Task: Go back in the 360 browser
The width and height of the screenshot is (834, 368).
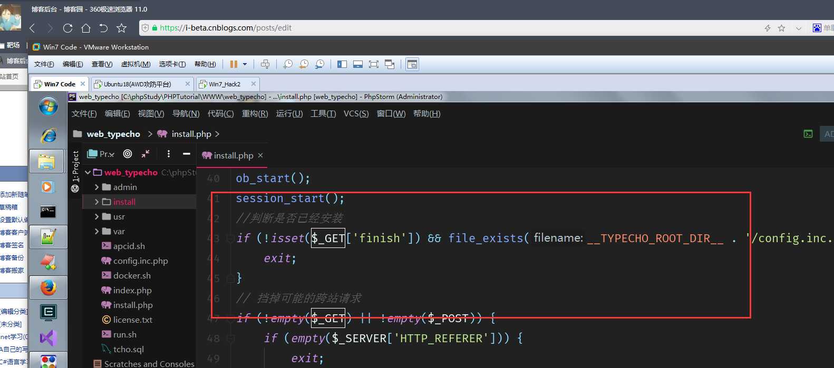Action: [x=32, y=28]
